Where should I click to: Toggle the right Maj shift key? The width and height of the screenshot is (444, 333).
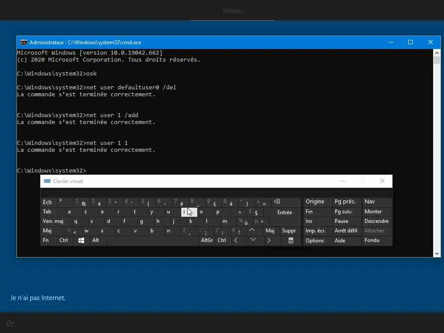point(271,231)
